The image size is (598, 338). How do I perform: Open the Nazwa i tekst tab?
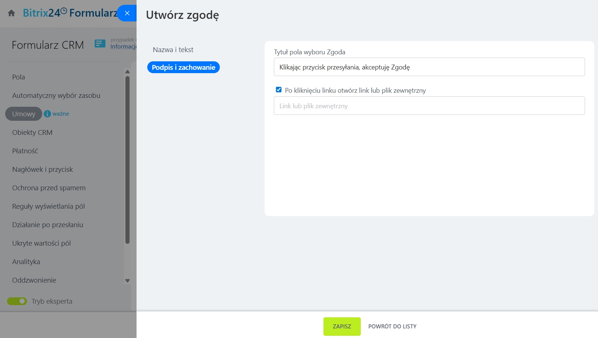[x=173, y=50]
